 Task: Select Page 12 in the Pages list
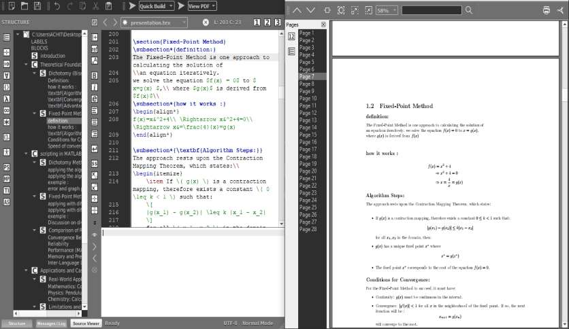point(308,113)
